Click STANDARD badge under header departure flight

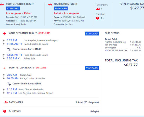tap(13, 9)
